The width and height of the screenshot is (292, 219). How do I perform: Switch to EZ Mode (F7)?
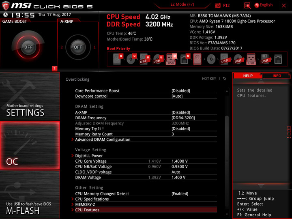click(182, 4)
